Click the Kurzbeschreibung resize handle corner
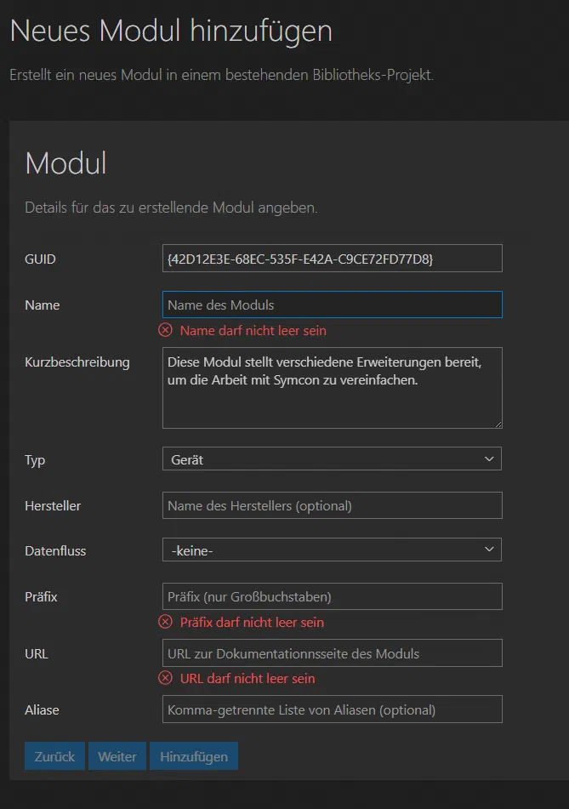The image size is (569, 809). tap(498, 424)
